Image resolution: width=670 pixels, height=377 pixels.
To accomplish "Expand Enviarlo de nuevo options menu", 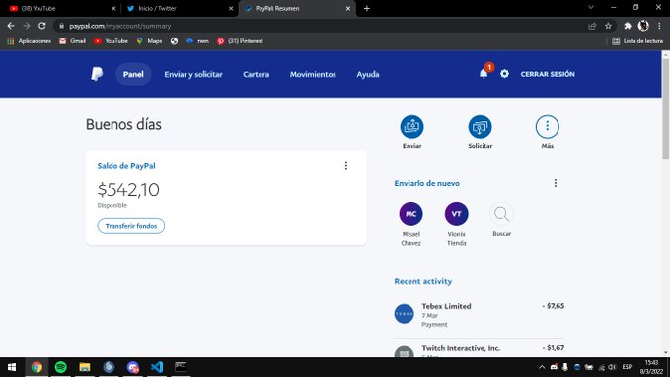I will [556, 183].
